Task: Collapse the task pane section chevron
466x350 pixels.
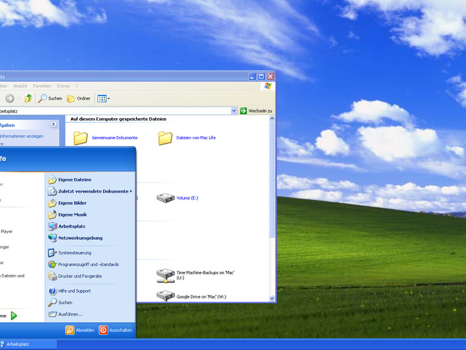Action: coord(53,124)
